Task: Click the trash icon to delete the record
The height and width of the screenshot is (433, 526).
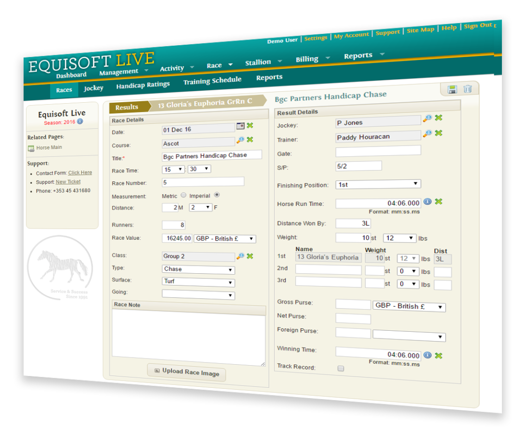Action: click(467, 89)
